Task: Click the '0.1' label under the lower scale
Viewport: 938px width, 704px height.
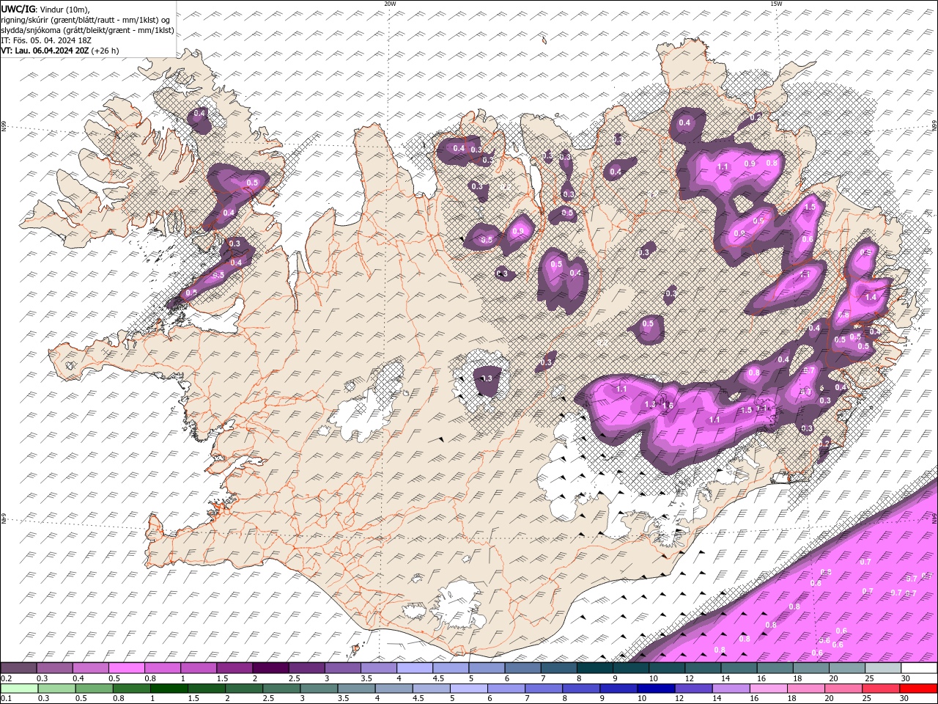Action: (7, 698)
